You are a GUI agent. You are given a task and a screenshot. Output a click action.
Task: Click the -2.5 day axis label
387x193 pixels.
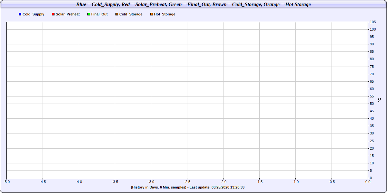187,182
